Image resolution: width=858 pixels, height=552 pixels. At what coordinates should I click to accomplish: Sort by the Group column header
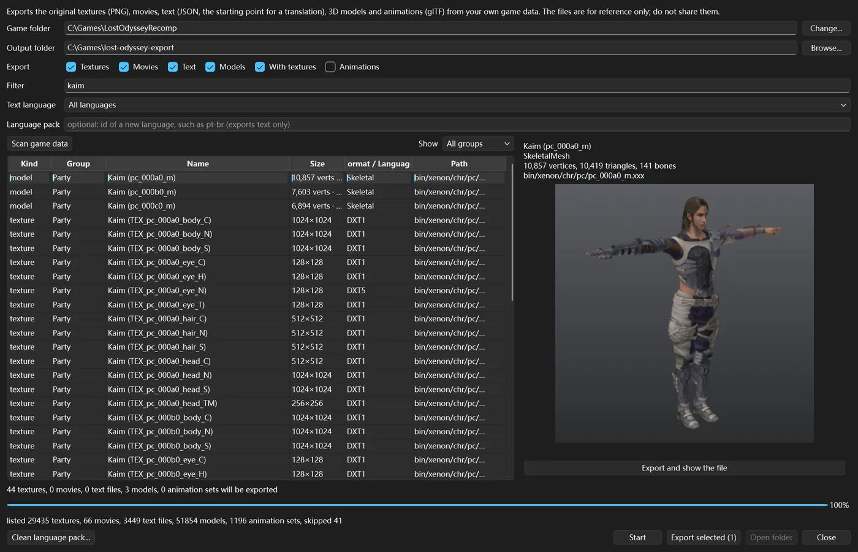pos(78,164)
